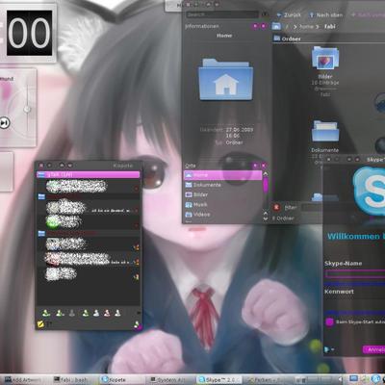Click the grey offline status icon in Kopete toolbar
385x385 pixels.
coord(72,313)
